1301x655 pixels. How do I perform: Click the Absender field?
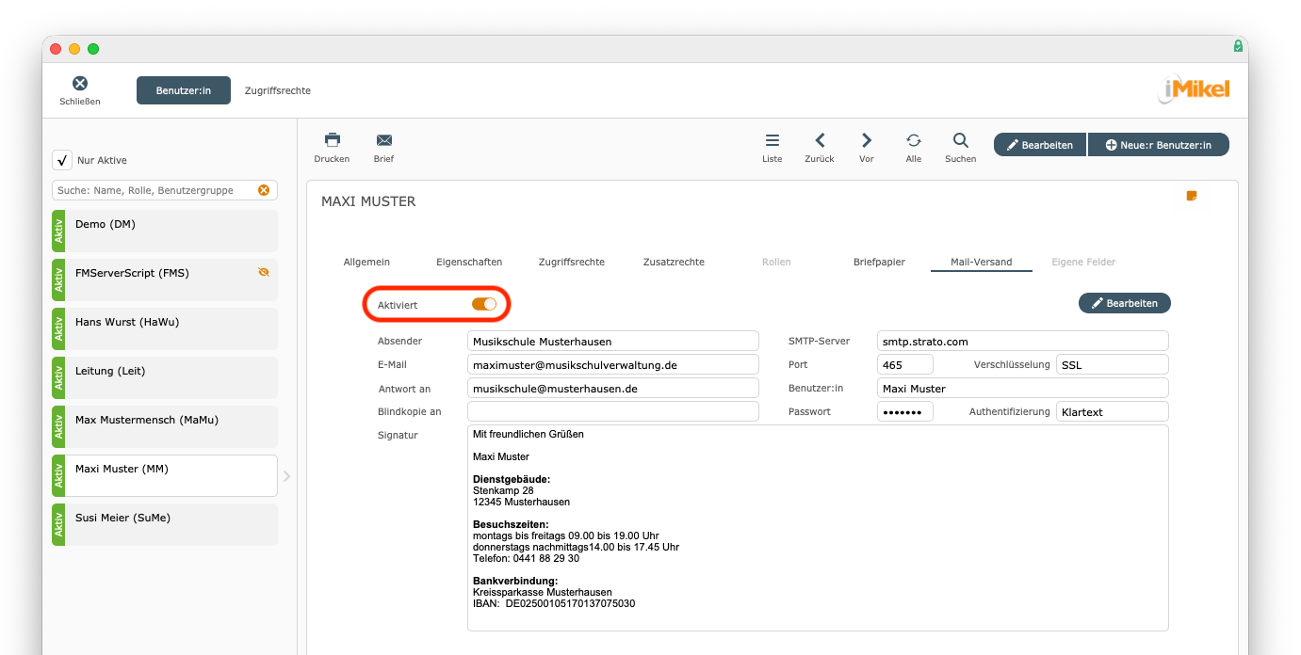click(612, 341)
